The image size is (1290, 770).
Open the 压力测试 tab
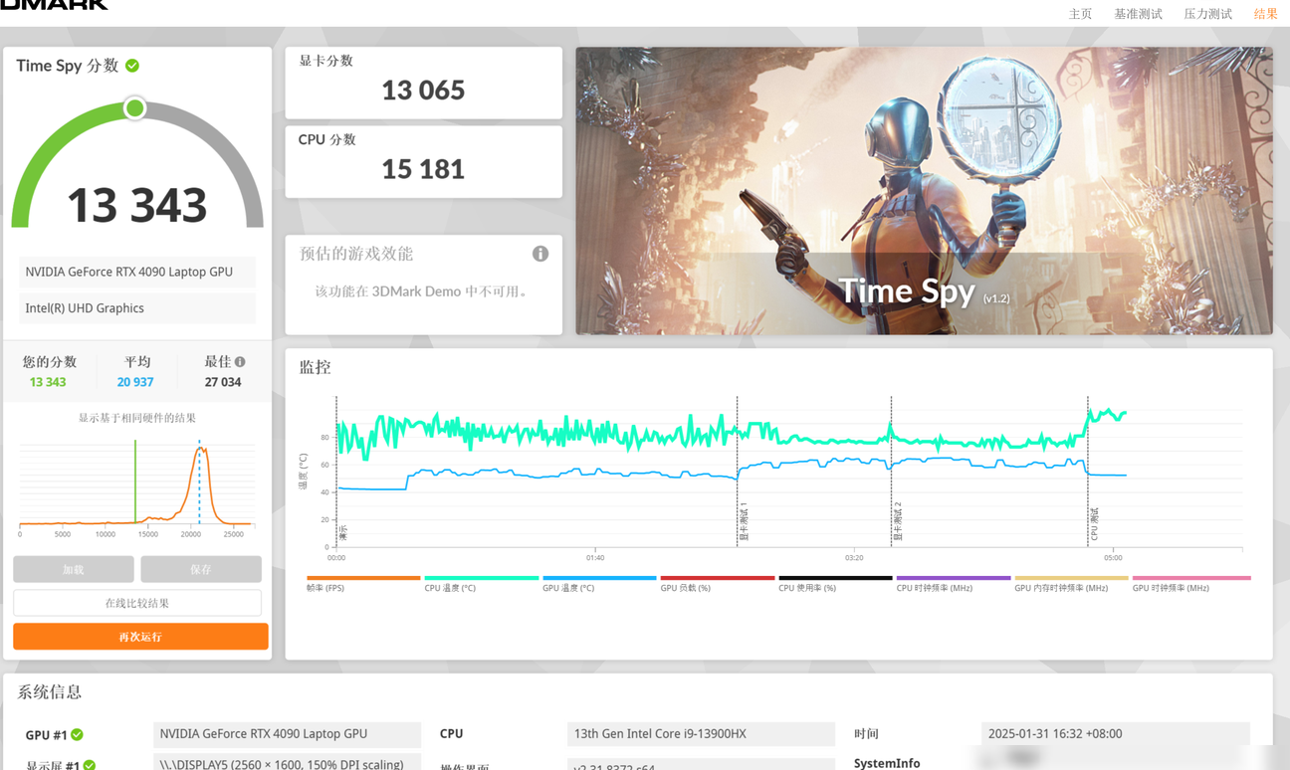pyautogui.click(x=1207, y=14)
